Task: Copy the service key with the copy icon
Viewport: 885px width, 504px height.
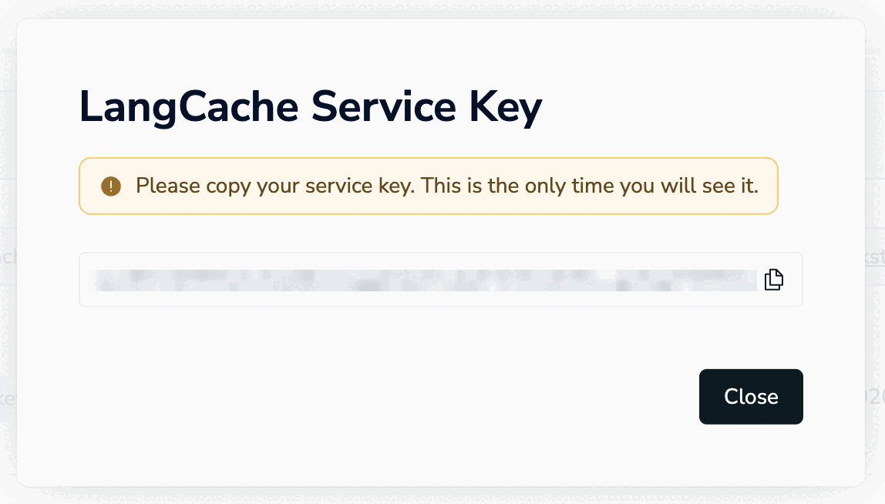Action: click(773, 280)
